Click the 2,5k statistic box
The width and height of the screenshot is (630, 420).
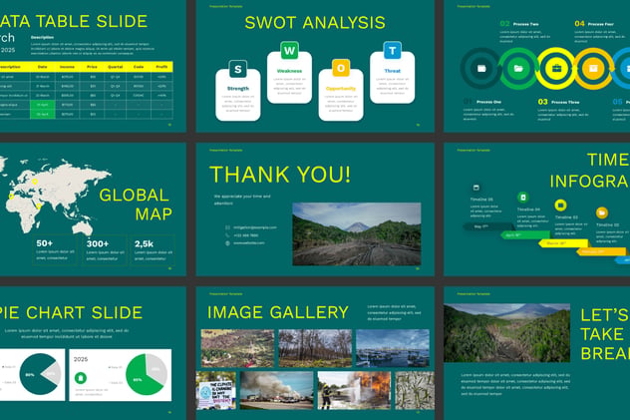pyautogui.click(x=153, y=250)
